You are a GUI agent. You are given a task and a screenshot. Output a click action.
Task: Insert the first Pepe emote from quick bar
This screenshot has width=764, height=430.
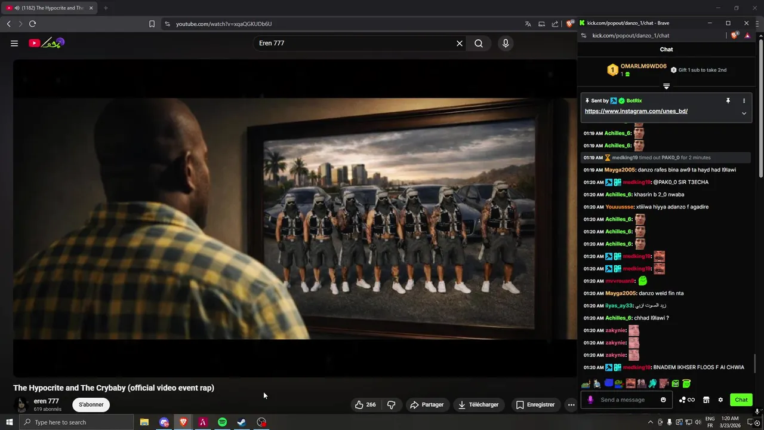click(586, 383)
